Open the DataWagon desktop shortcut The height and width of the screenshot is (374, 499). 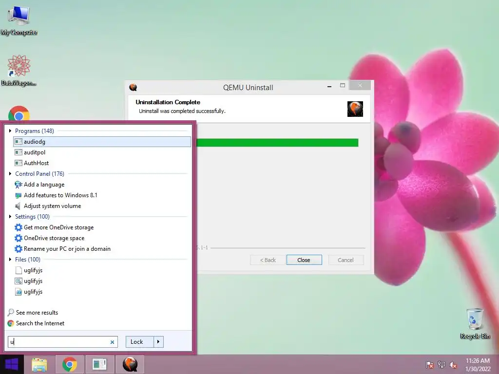pos(19,70)
